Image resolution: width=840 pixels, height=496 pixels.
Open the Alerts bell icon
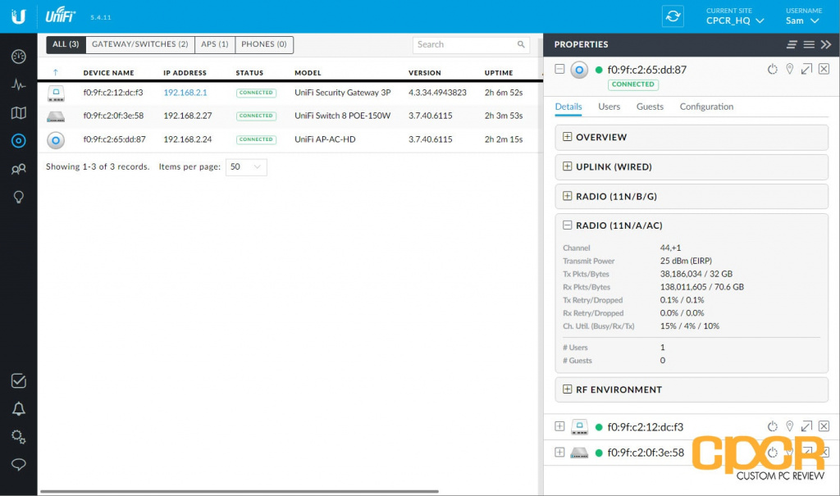tap(18, 409)
